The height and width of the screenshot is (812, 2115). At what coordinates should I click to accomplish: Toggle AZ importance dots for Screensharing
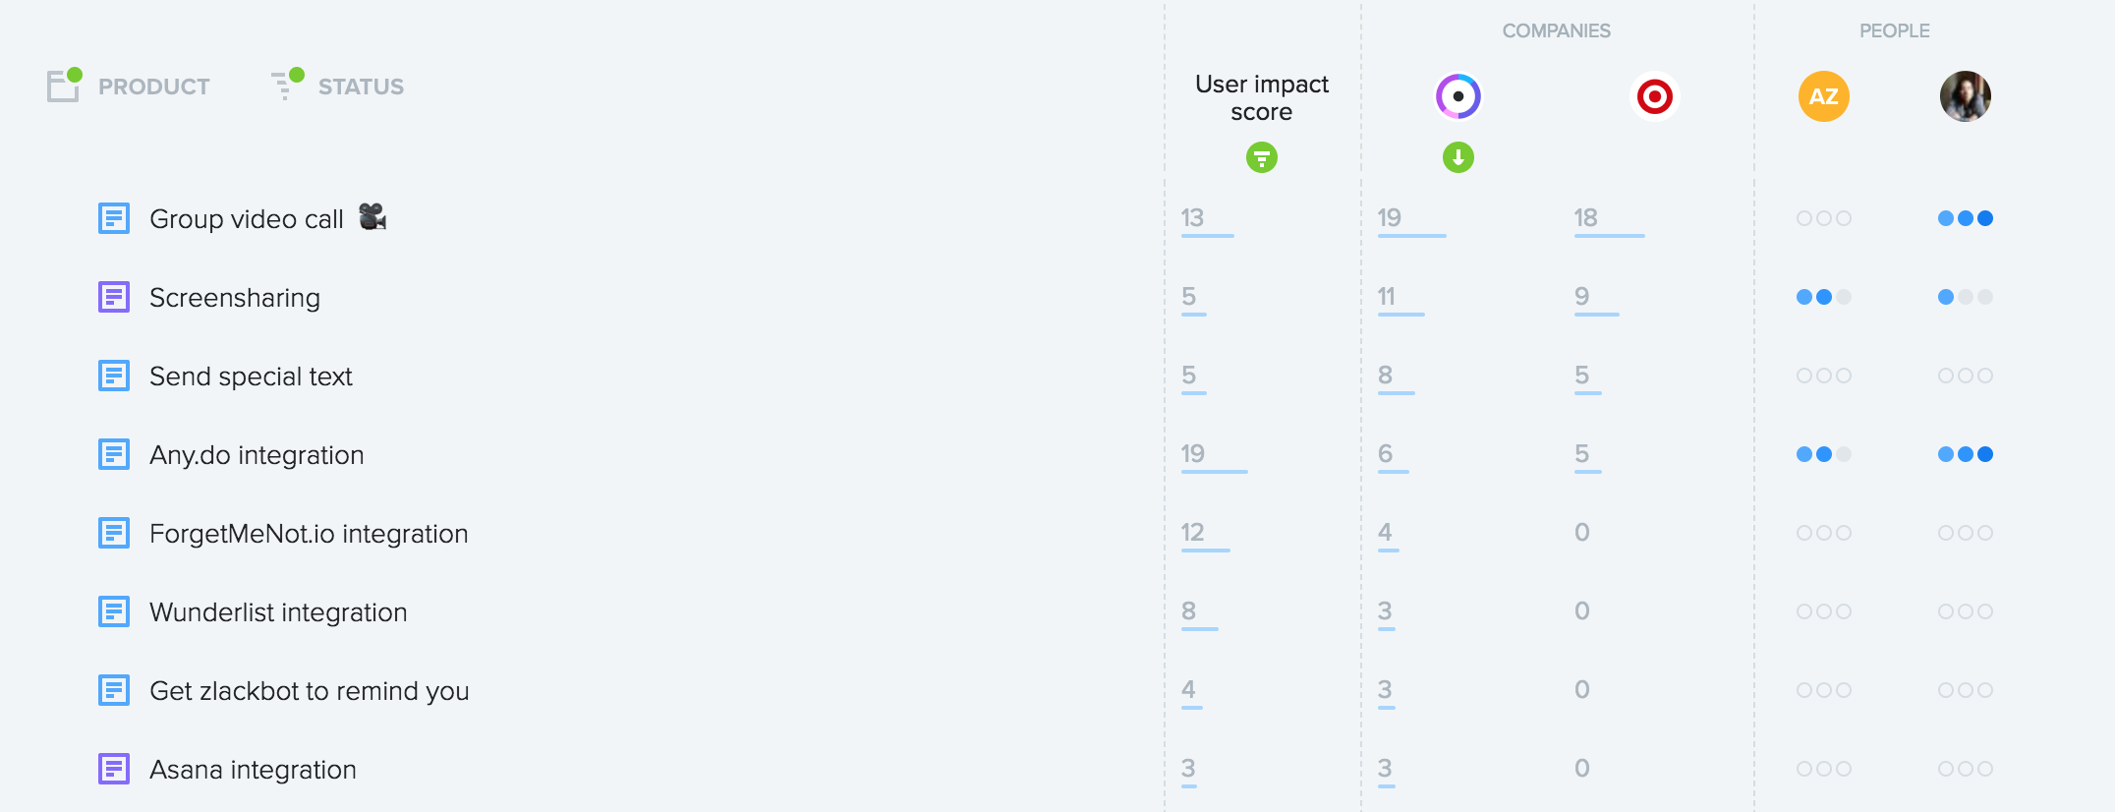(1824, 297)
